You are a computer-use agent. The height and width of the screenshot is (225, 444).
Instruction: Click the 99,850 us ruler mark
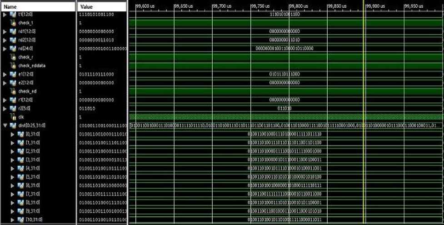[337, 6]
